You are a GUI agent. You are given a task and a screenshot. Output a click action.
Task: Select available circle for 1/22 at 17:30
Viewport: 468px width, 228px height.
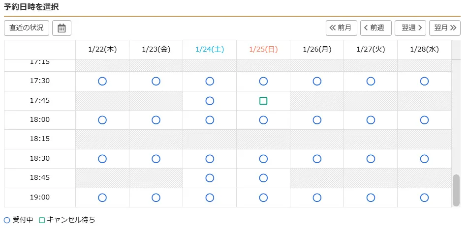102,81
